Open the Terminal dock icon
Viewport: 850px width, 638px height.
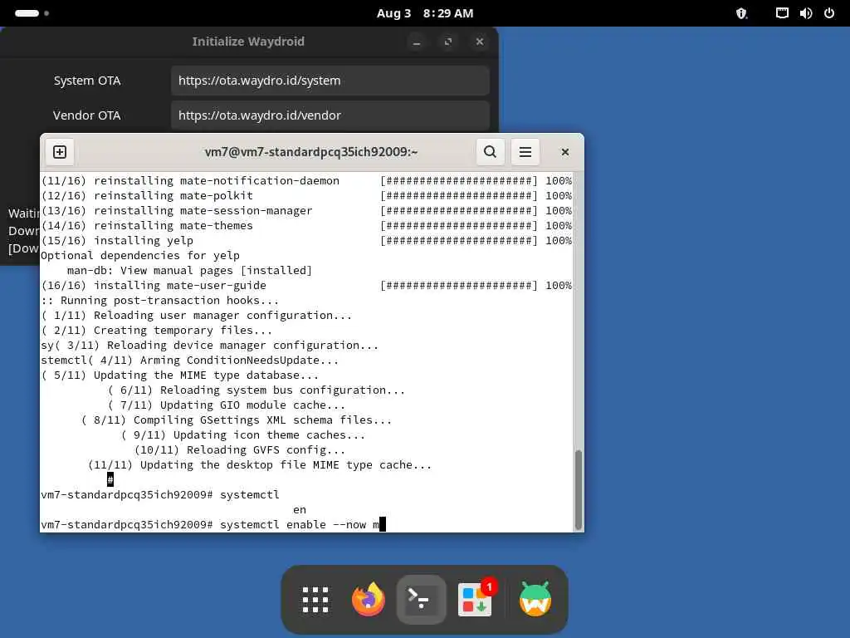(421, 600)
